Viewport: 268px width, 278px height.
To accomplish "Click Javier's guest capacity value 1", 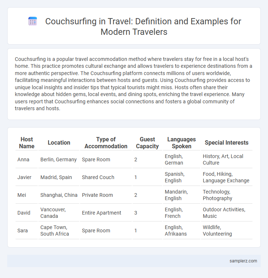I will (x=135, y=177).
